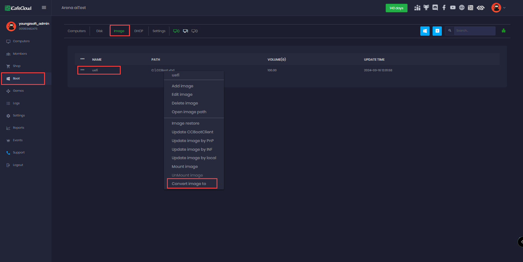Screen dimensions: 523x262
Task: Click the star leaderboard ranking icon
Action: pyautogui.click(x=417, y=8)
